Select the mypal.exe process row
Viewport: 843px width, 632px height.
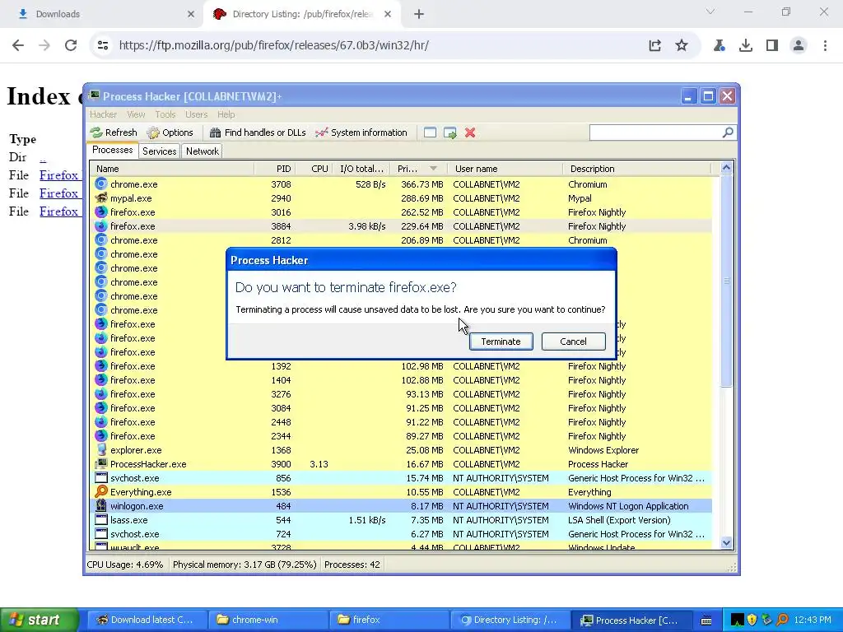[x=401, y=198]
